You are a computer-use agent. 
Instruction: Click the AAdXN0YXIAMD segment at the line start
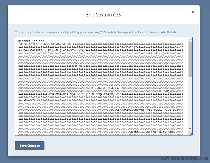click(29, 100)
